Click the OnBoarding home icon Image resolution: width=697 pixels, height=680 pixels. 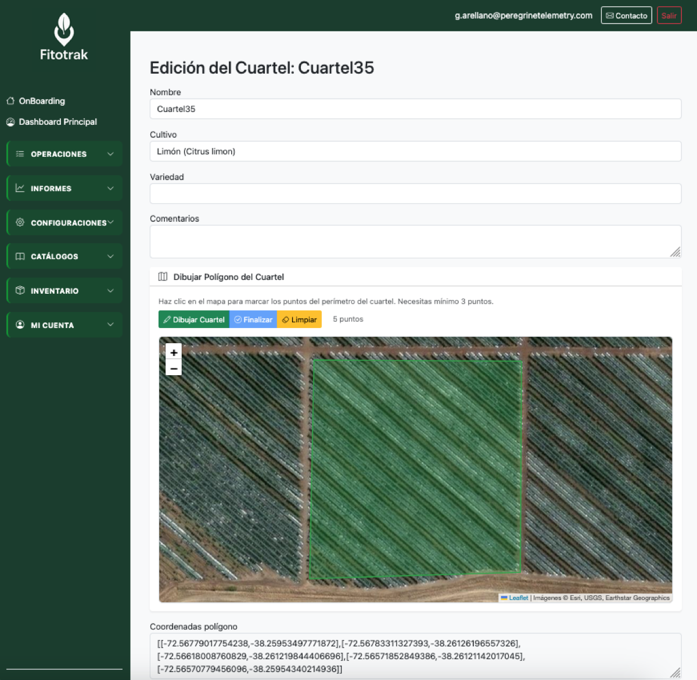point(10,101)
